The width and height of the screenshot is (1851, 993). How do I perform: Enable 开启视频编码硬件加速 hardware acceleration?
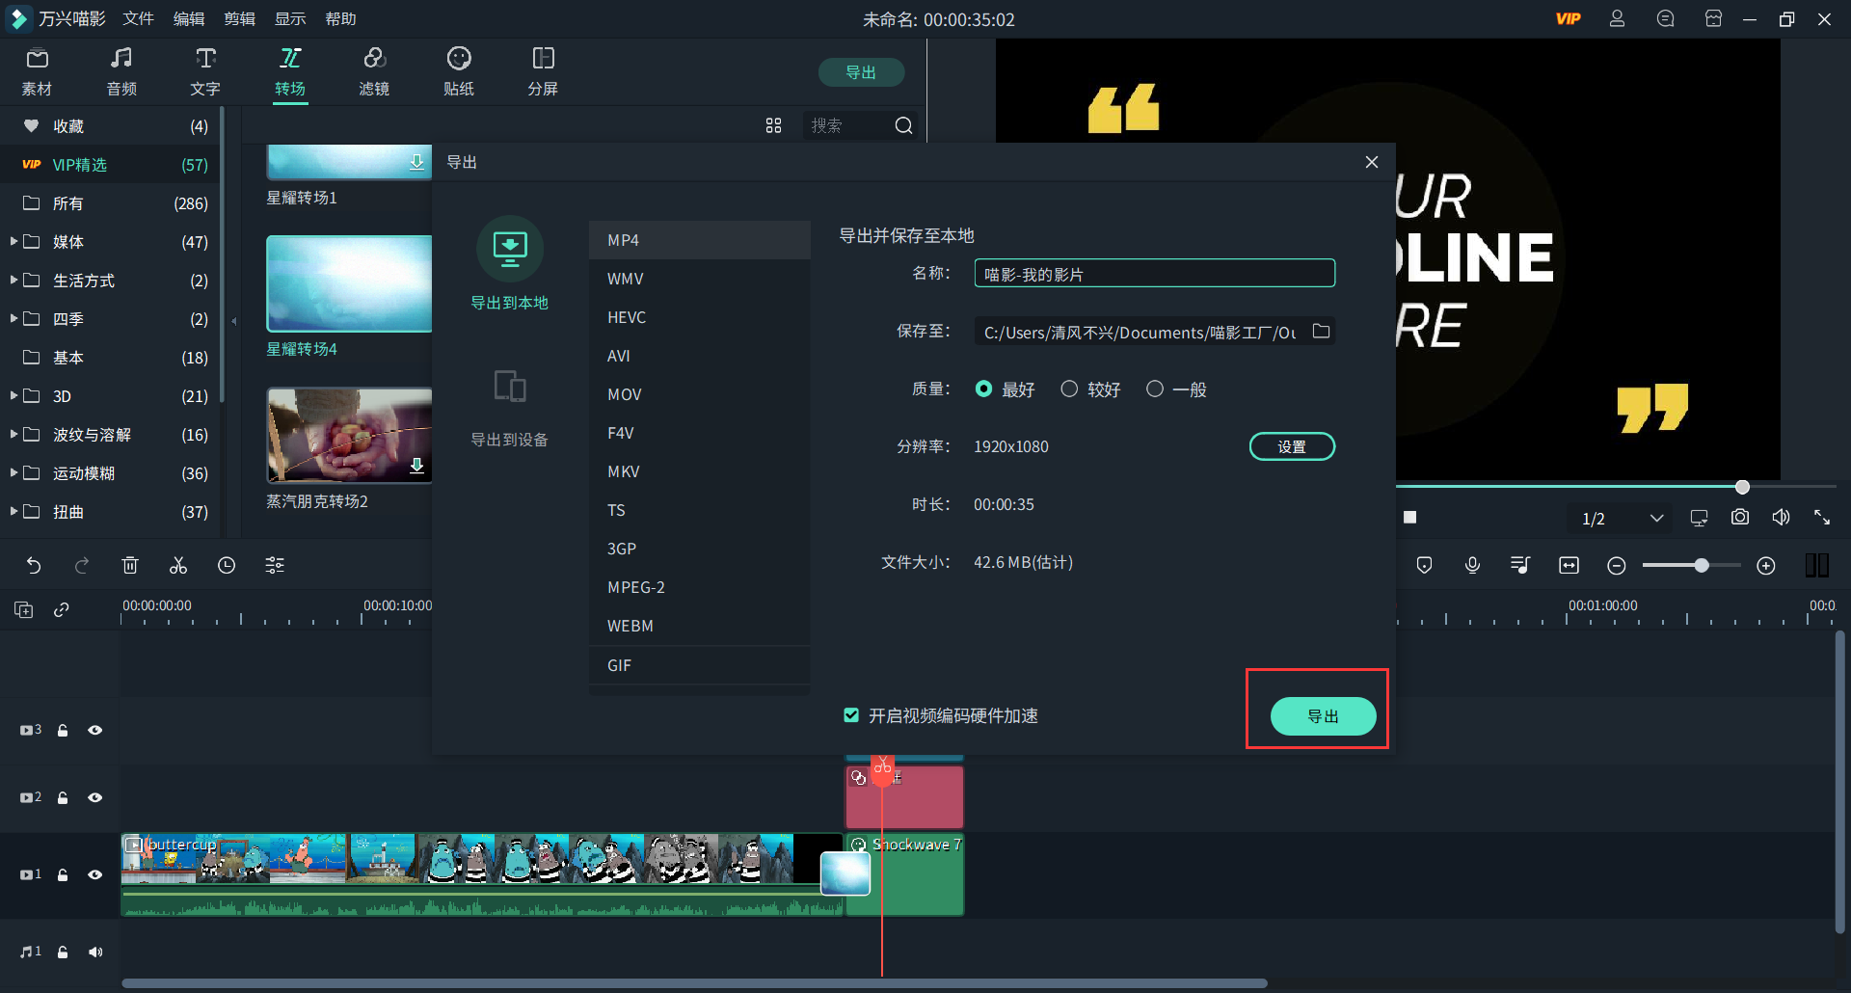point(851,715)
